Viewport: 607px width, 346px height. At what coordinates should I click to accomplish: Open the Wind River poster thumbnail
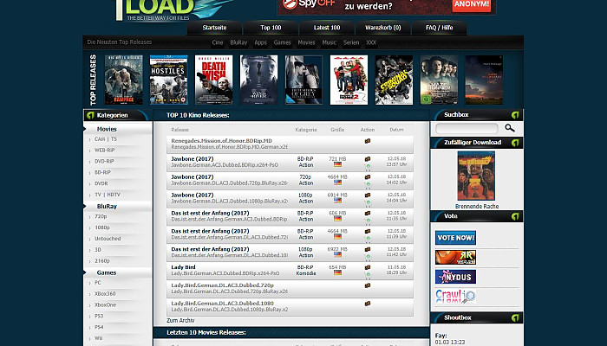tap(258, 80)
